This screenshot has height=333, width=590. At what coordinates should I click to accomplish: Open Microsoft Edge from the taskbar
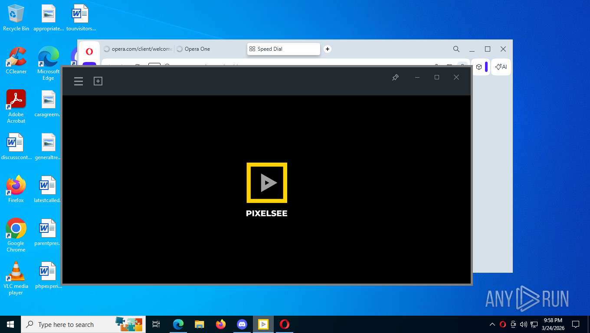coord(178,324)
